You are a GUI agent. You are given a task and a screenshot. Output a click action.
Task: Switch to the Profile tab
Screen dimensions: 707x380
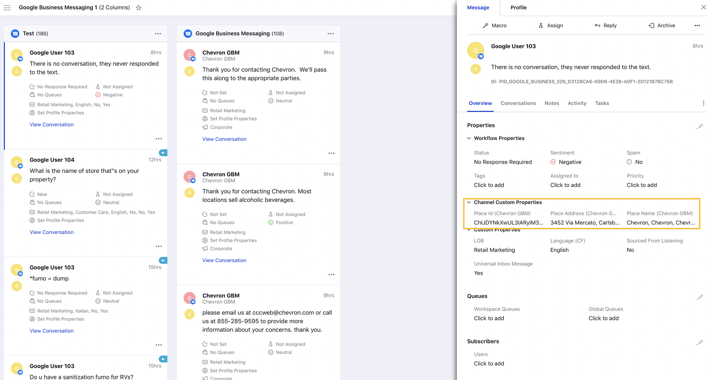click(x=518, y=8)
